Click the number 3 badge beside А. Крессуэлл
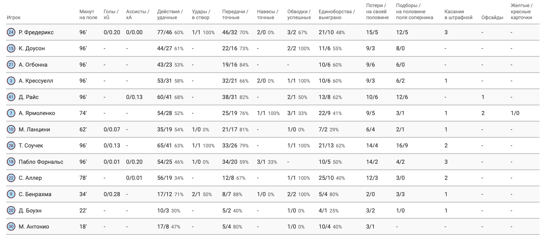541x235 pixels. point(11,81)
